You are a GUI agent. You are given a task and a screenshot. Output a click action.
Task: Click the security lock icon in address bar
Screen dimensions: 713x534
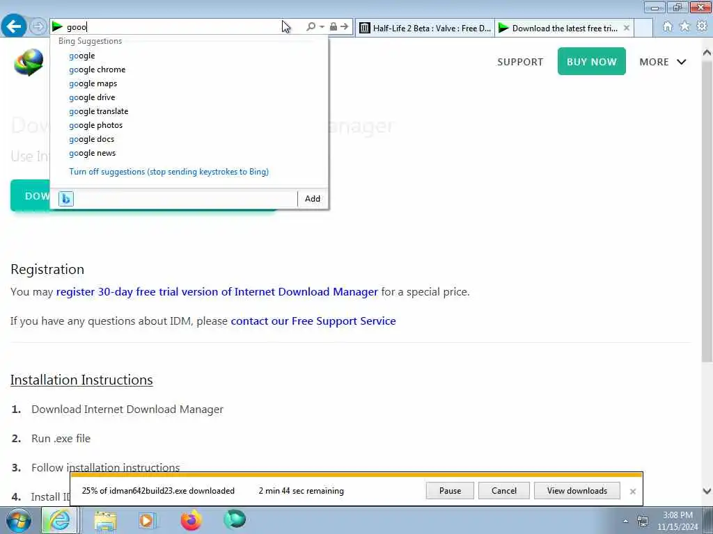[334, 27]
